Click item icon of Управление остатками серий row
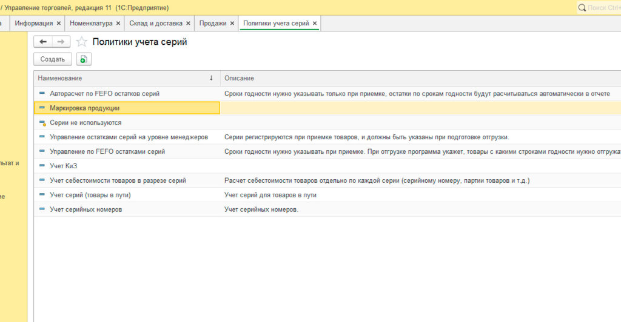 pyautogui.click(x=42, y=137)
